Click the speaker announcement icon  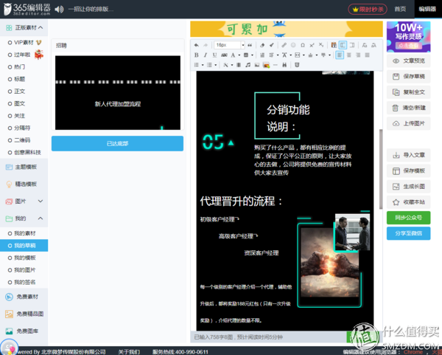tap(59, 10)
